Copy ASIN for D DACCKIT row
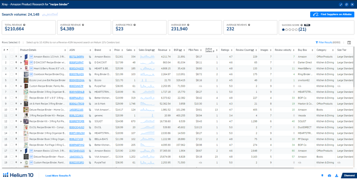357x181 pixels. [x=90, y=62]
